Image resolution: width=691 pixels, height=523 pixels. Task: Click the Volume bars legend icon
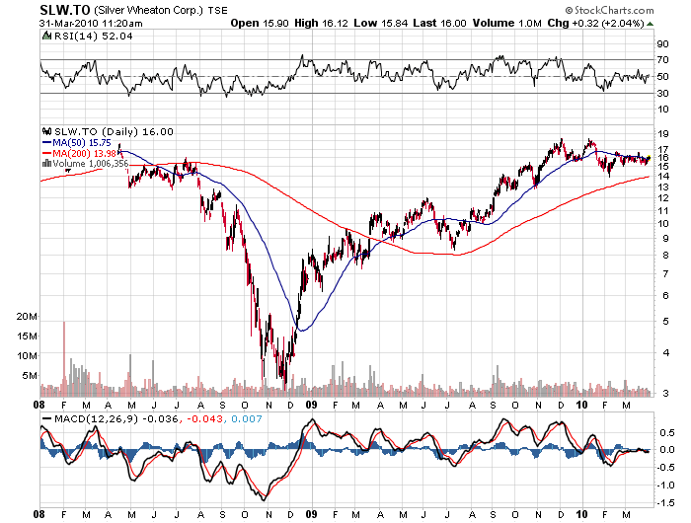pyautogui.click(x=45, y=163)
